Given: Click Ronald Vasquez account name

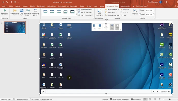Looking at the screenshot, I should coord(153,2).
